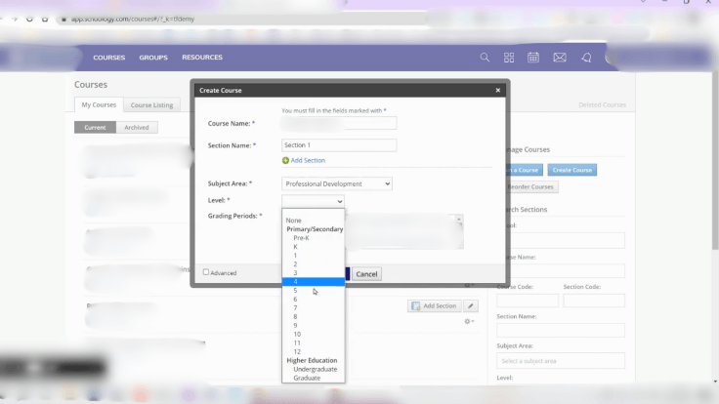This screenshot has height=404, width=719.
Task: Show Current courses
Action: 95,127
